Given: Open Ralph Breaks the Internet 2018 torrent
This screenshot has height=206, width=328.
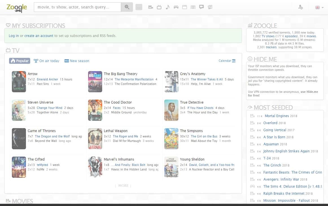Looking at the screenshot, I should tap(288, 194).
